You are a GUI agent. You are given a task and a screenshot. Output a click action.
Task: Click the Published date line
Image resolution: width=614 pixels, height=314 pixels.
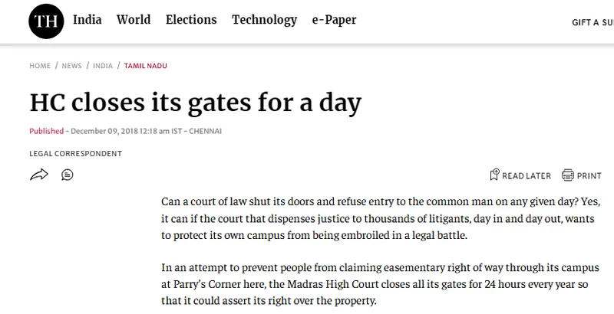pos(125,131)
